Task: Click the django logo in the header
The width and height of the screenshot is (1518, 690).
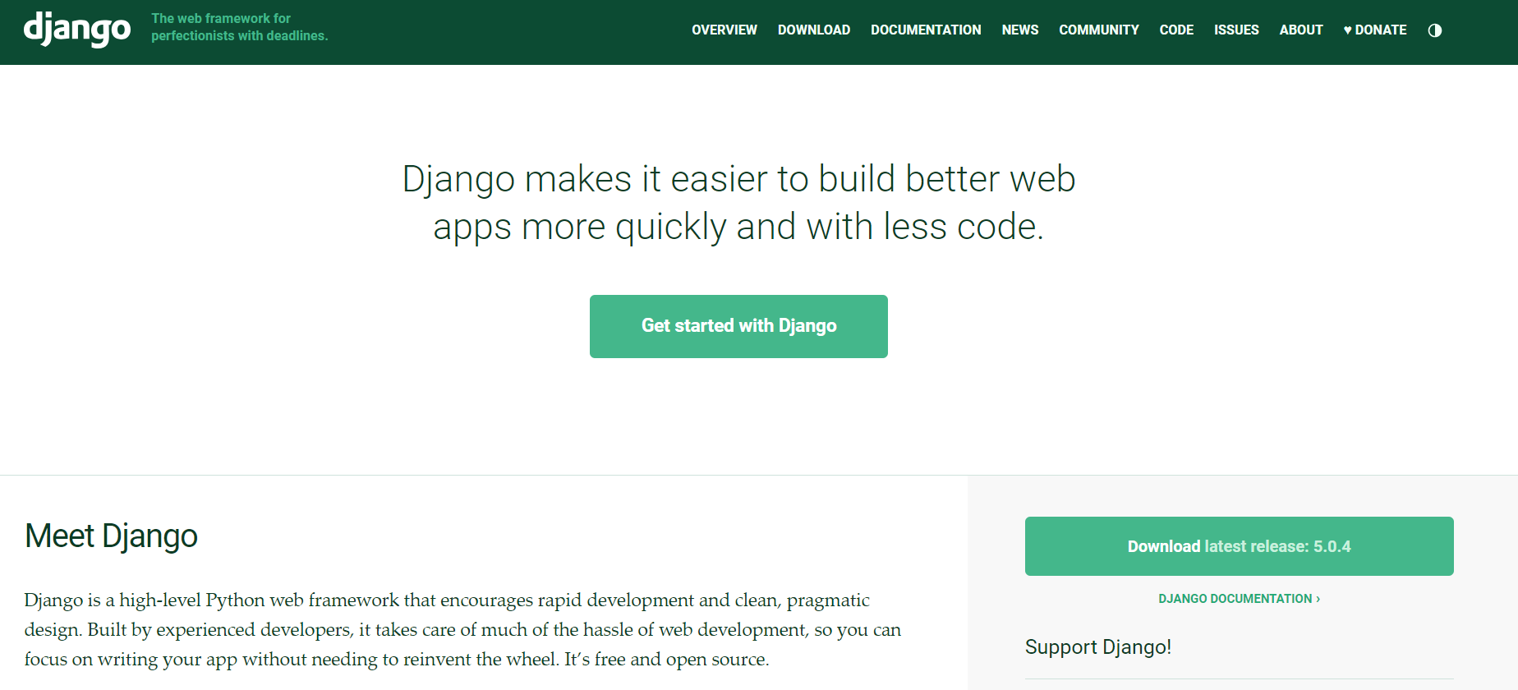Action: pyautogui.click(x=77, y=30)
